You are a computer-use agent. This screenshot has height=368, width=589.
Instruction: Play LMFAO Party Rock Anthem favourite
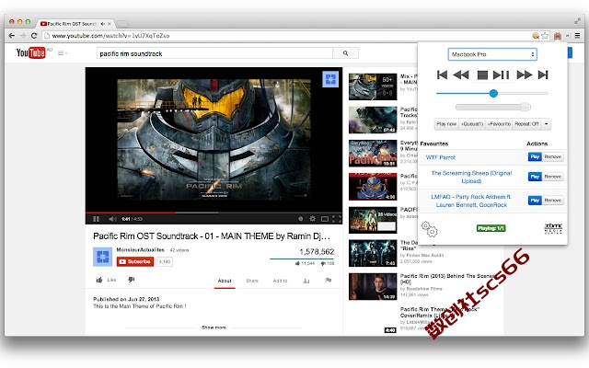pos(535,201)
